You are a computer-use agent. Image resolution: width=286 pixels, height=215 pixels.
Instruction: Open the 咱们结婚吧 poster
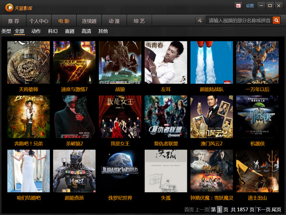click(29, 171)
